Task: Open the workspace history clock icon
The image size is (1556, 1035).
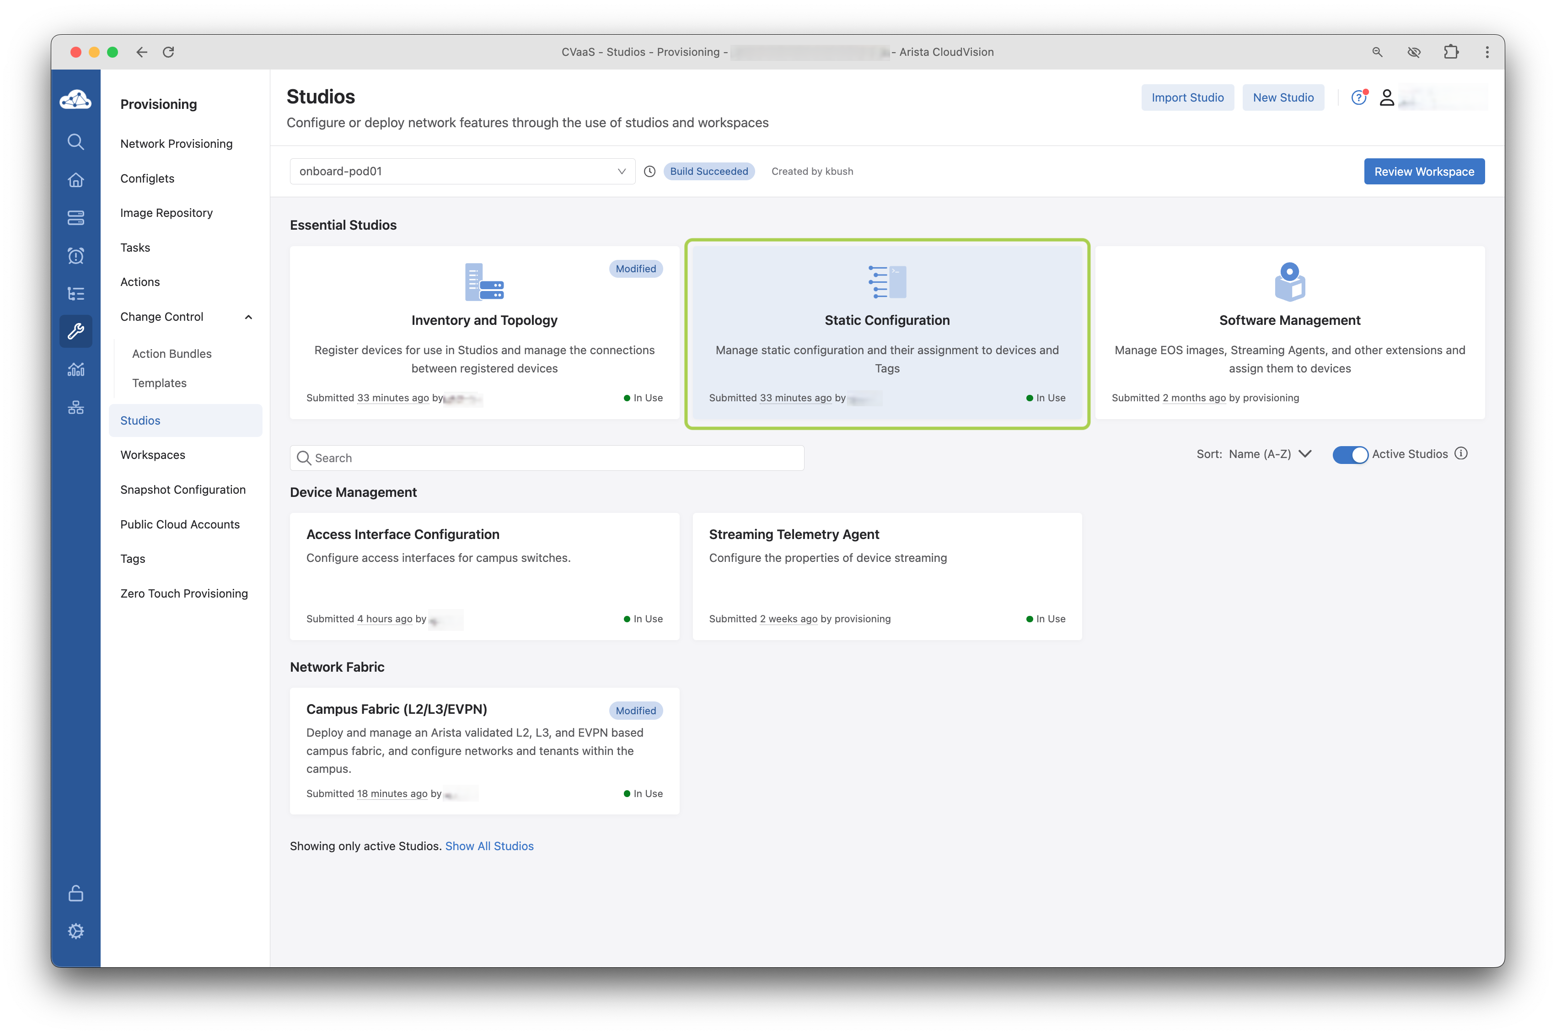Action: tap(649, 172)
